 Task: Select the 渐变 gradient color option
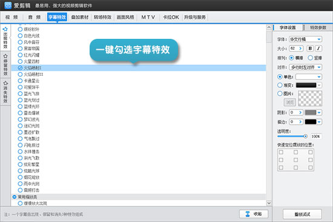(x=280, y=85)
